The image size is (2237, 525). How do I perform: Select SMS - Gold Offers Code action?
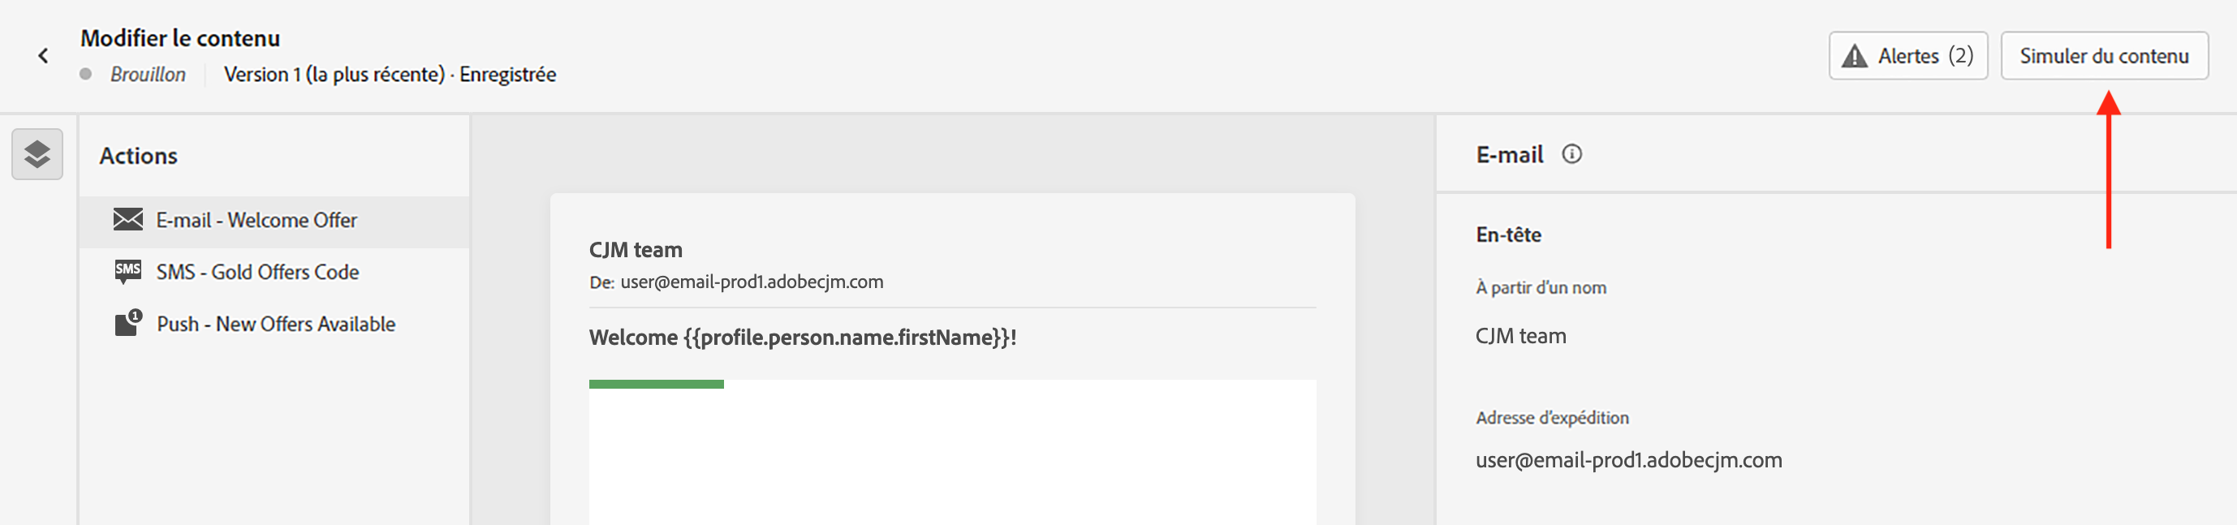pos(274,273)
